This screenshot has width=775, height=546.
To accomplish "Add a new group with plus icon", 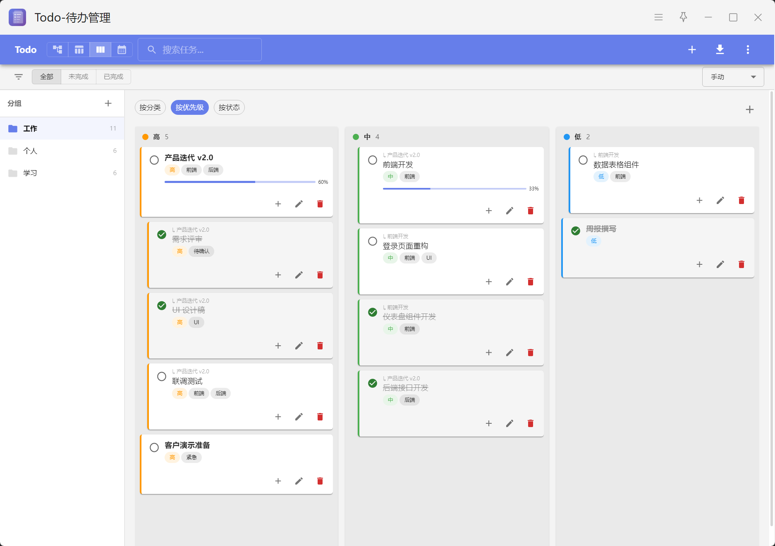I will [x=108, y=103].
